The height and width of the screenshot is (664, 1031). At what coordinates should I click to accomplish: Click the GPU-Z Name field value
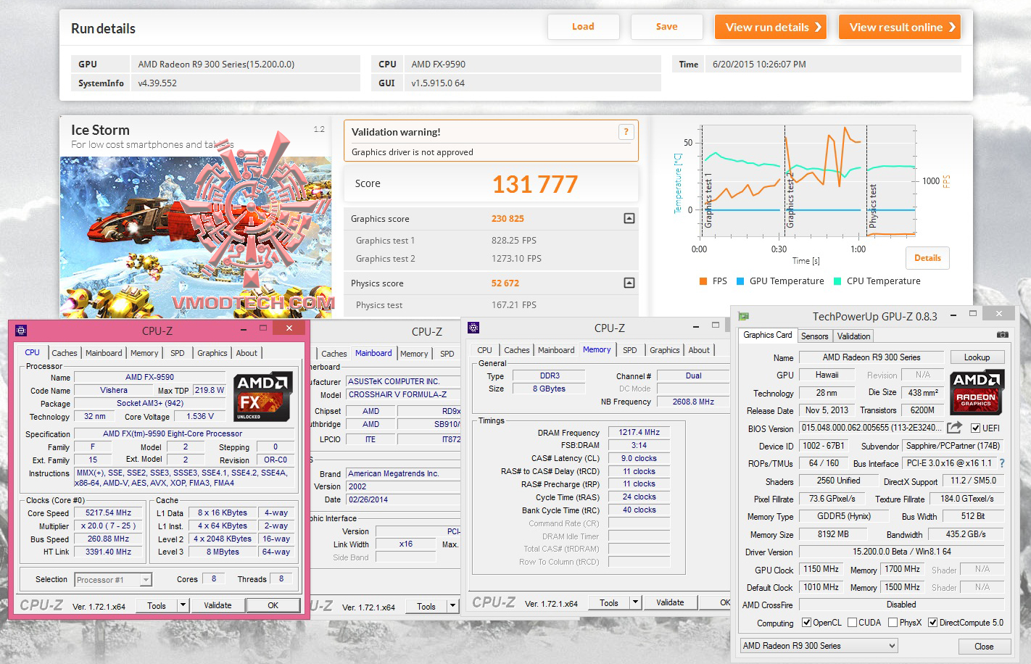tap(871, 357)
